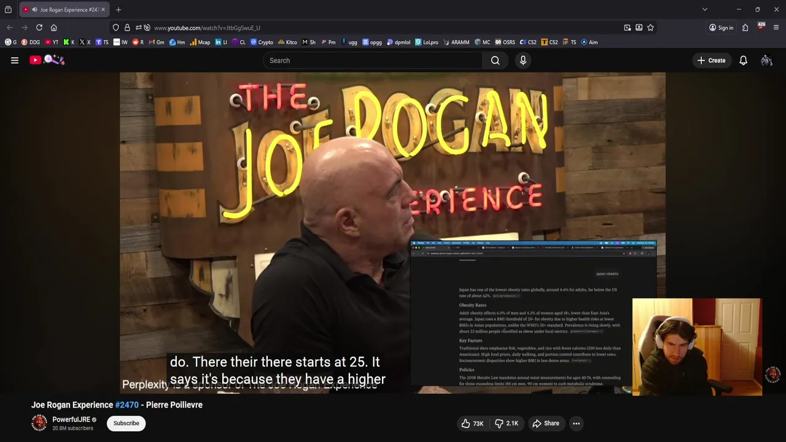Reload the current YouTube page

[39, 28]
